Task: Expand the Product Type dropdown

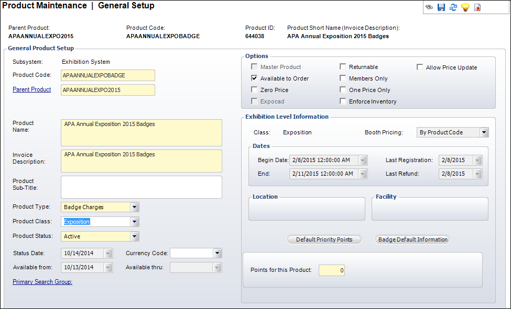Action: (135, 207)
